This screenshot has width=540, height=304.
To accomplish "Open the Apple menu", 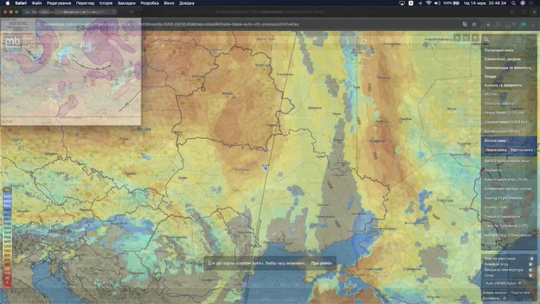I will [8, 3].
